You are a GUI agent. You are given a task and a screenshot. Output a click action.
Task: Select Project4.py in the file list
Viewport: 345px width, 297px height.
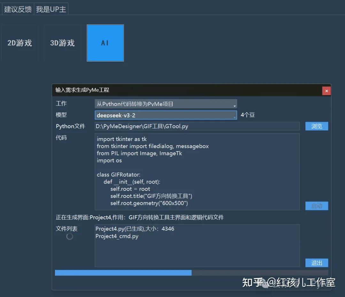[135, 229]
